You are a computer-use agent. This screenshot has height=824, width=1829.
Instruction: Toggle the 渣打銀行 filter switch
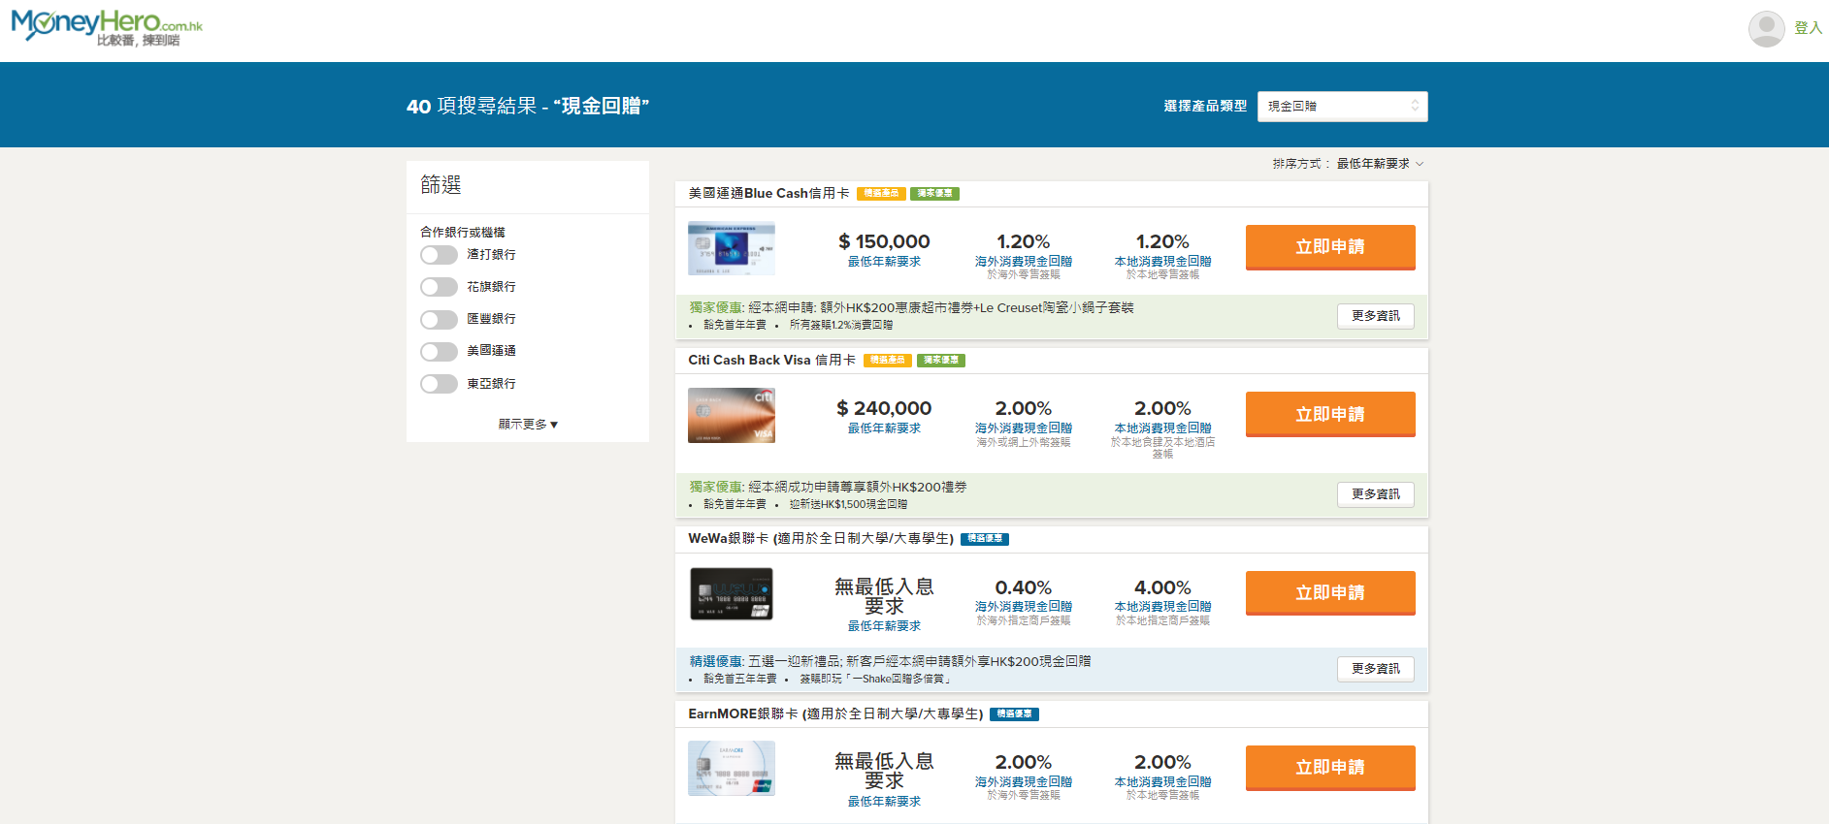pyautogui.click(x=439, y=255)
